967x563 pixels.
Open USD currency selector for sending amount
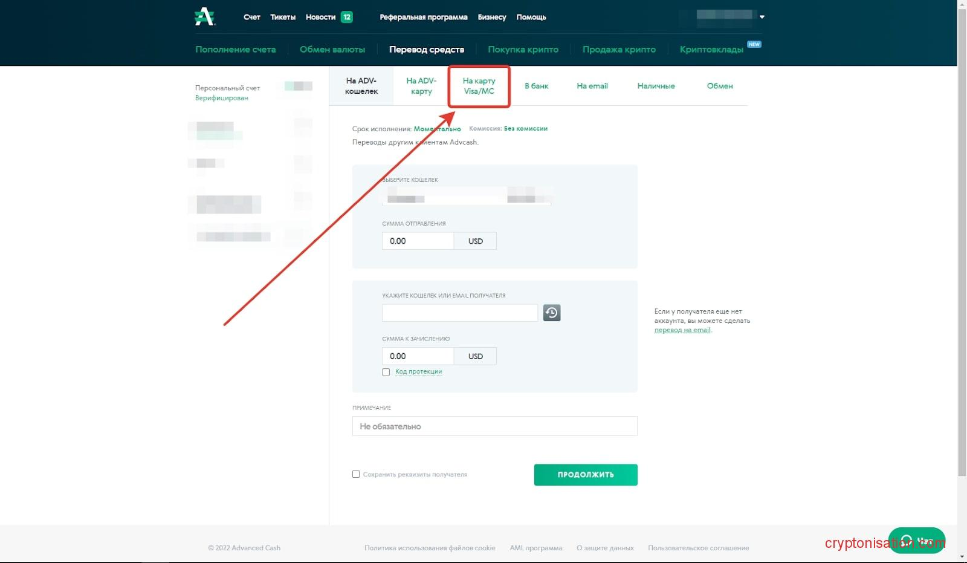tap(475, 241)
